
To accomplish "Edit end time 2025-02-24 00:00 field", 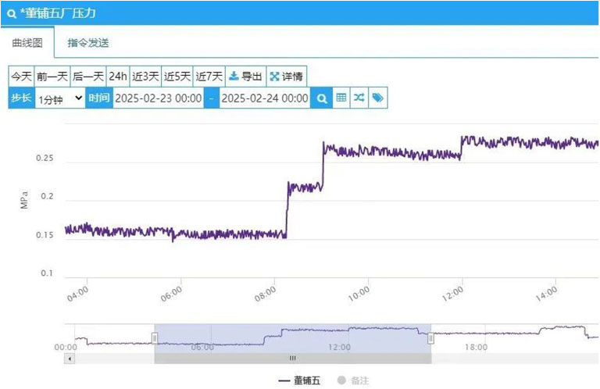I will point(265,98).
